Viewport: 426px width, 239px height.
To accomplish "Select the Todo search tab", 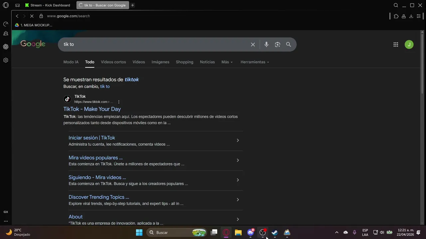I will click(x=90, y=62).
